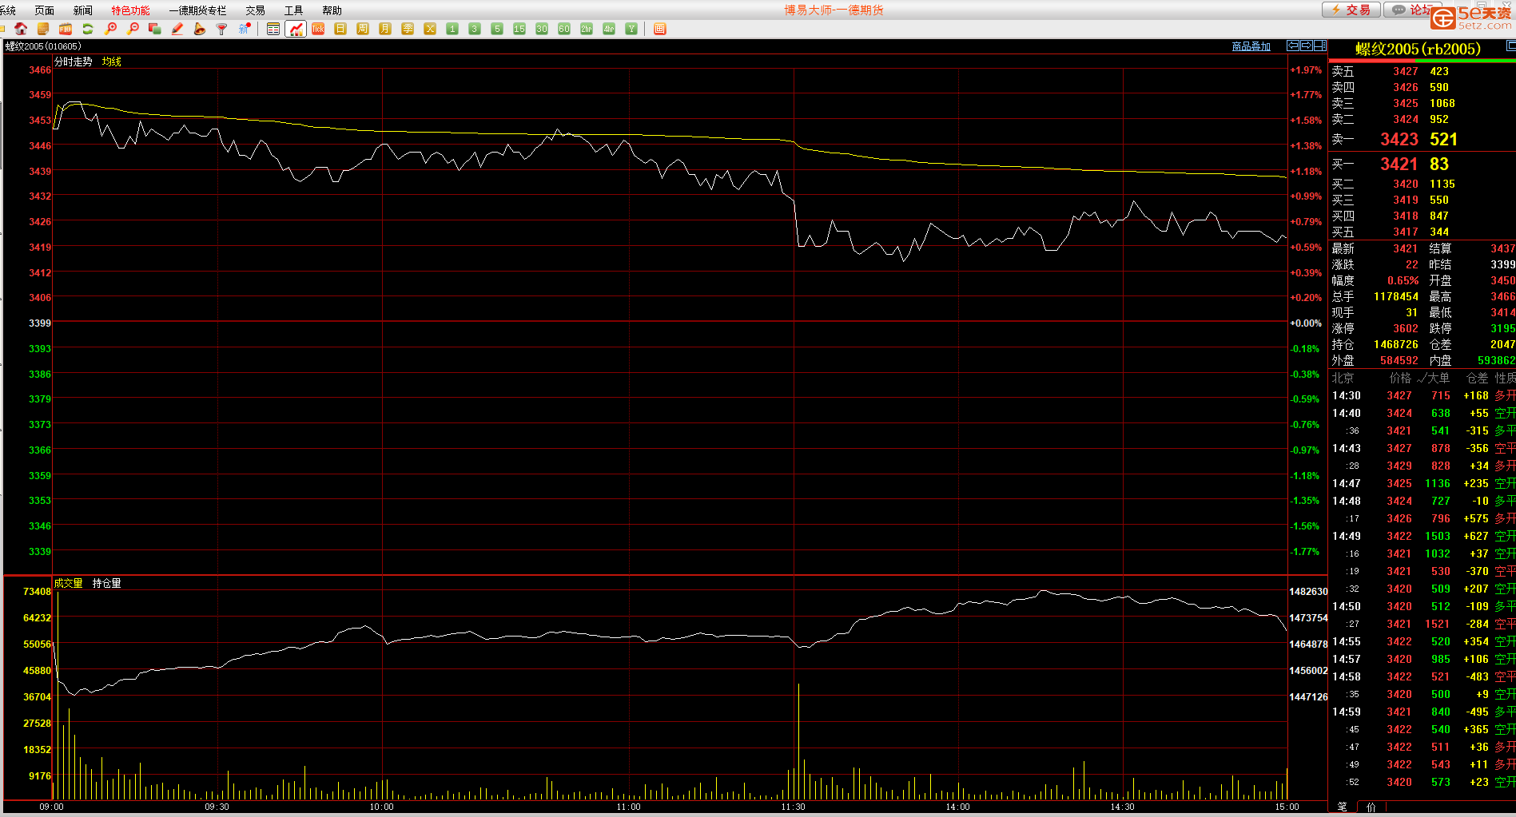Image resolution: width=1516 pixels, height=817 pixels.
Task: Open the 特色功能 menu
Action: (130, 10)
